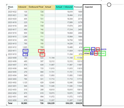Click the Outbound Final value 739 in W18
Viewport: 124px width, 108px height.
point(42,26)
